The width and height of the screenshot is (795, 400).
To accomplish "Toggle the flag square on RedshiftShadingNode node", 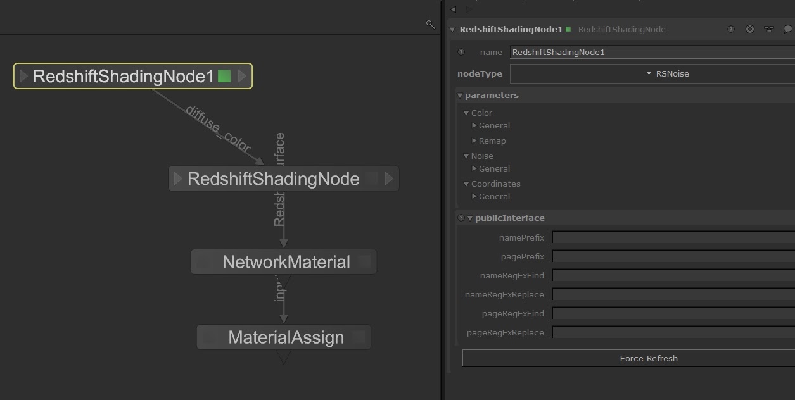I will pyautogui.click(x=372, y=178).
